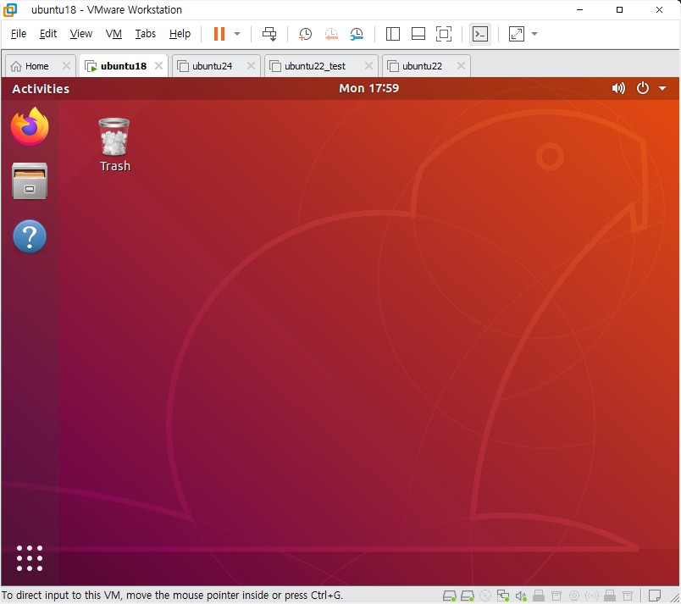Click the VMware Workstation logo icon
This screenshot has width=681, height=604.
click(10, 9)
